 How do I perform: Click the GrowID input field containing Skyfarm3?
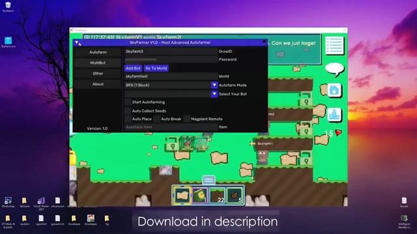point(171,51)
